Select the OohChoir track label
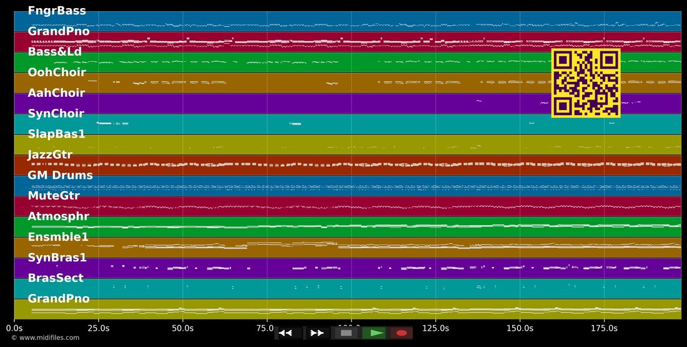The image size is (687, 347). click(x=57, y=73)
